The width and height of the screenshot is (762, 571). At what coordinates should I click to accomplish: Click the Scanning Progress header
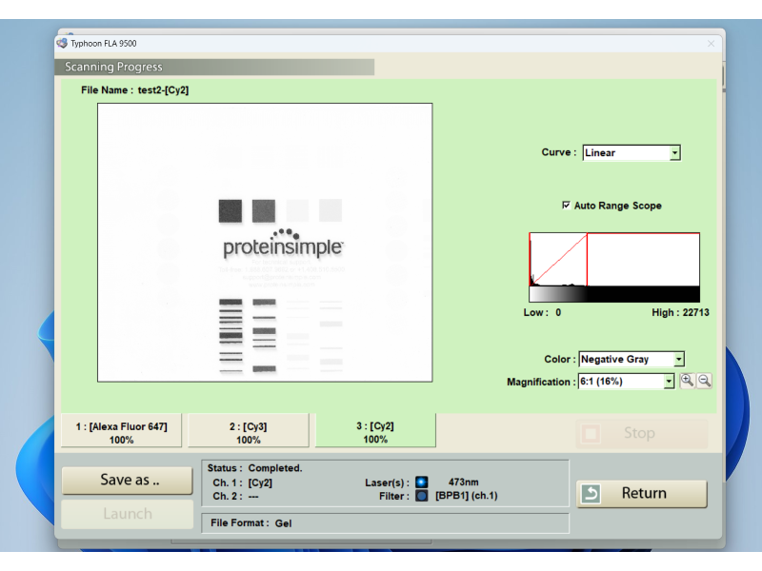coord(214,67)
